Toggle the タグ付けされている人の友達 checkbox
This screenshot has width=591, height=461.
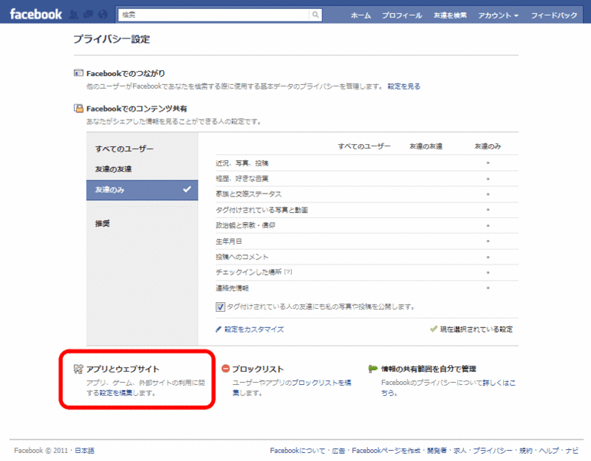(220, 307)
